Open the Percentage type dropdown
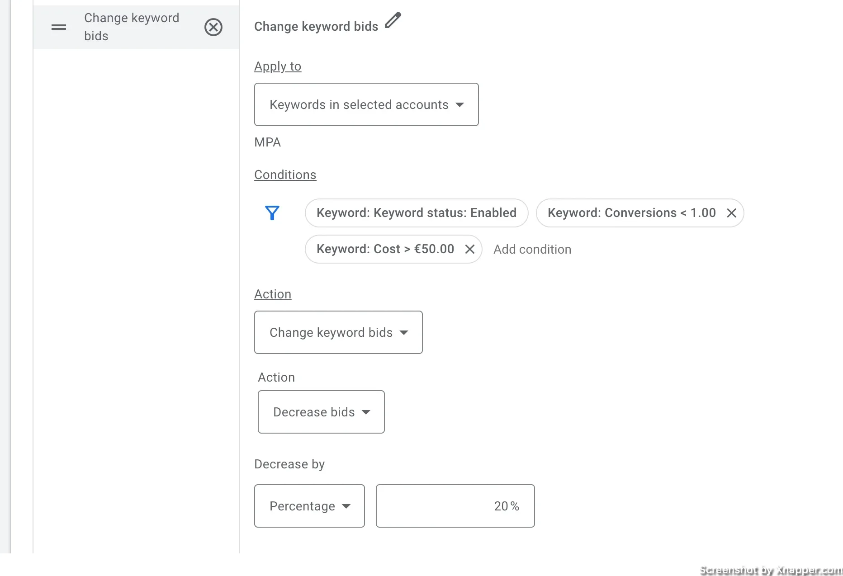This screenshot has width=843, height=576. 309,506
